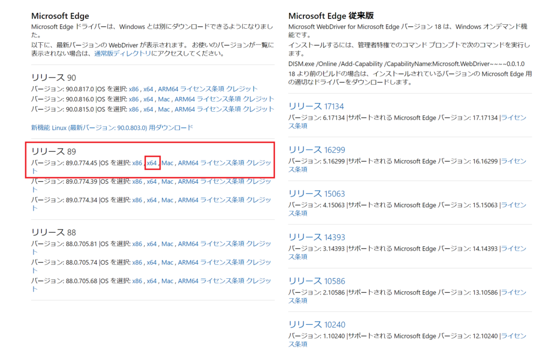
Task: Click the リリース 89 heading text
Action: [54, 151]
